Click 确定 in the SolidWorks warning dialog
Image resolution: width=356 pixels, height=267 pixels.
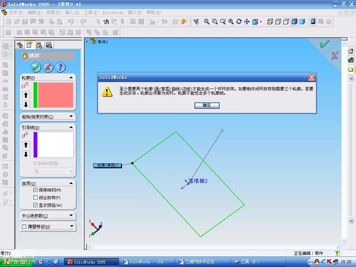207,105
